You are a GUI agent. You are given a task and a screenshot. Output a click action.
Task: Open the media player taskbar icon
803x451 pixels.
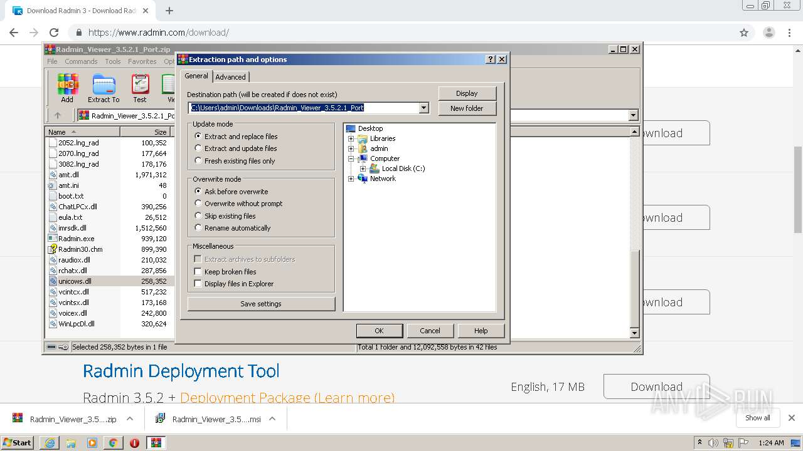(92, 443)
